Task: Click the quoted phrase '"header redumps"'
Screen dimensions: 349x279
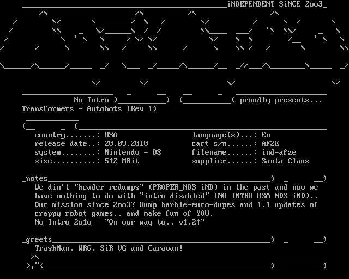Action: click(x=109, y=187)
